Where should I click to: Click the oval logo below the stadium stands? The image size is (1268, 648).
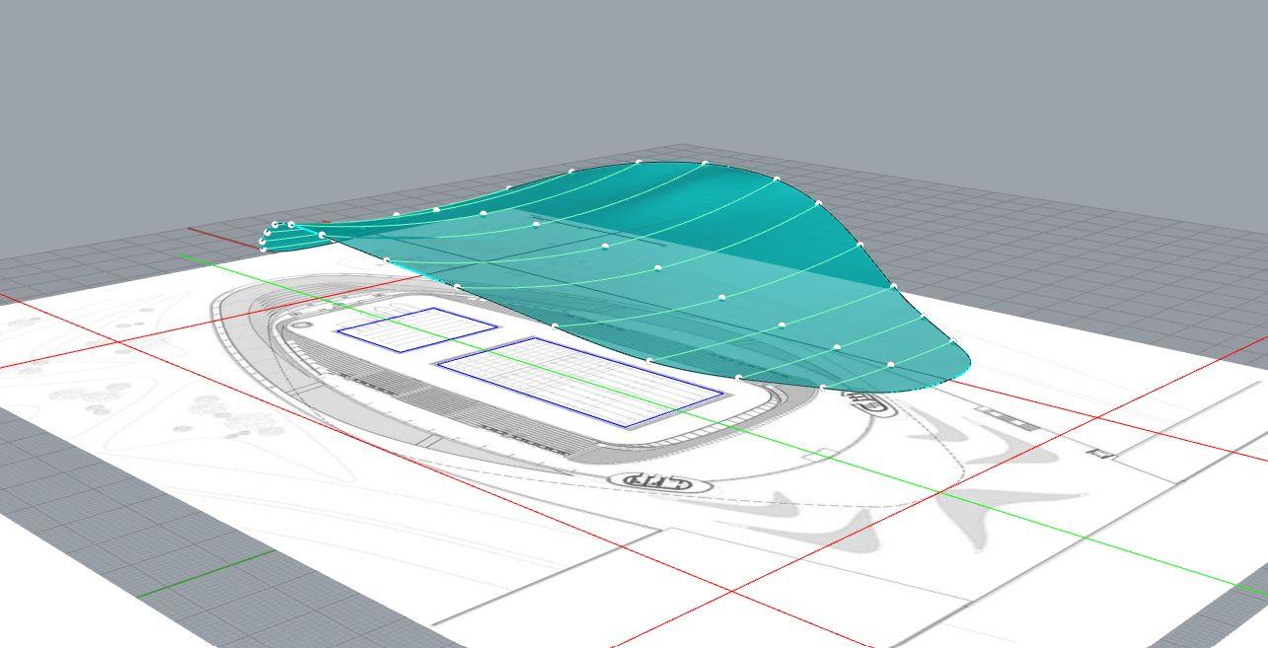pos(661,482)
